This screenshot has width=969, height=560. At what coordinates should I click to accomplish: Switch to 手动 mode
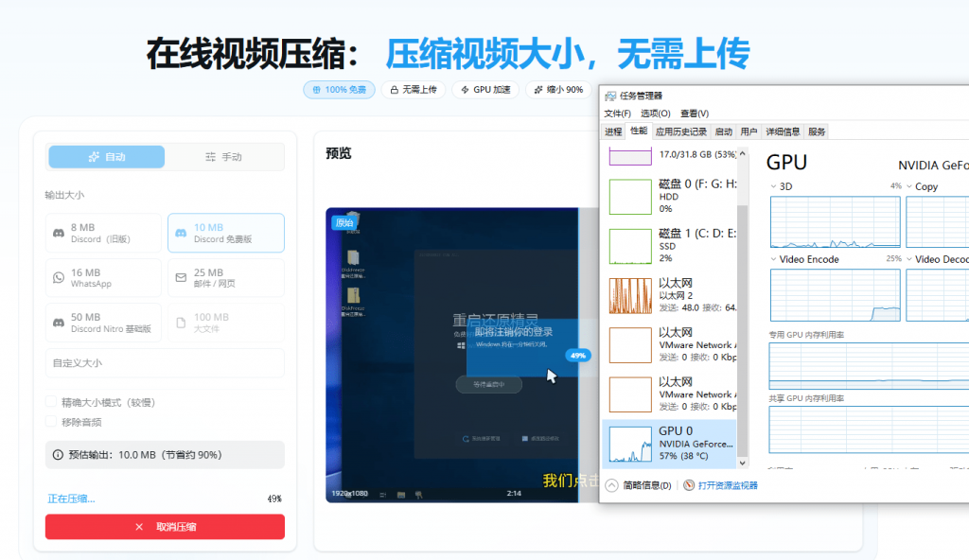[x=224, y=157]
